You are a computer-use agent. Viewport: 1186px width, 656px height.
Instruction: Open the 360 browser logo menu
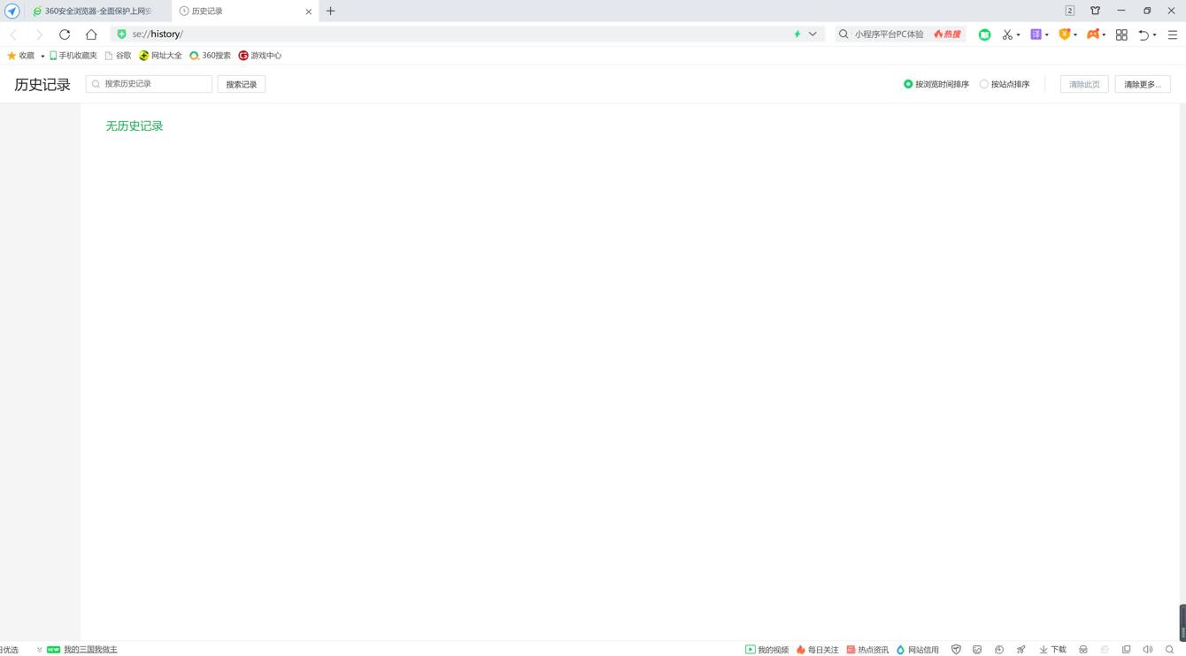(x=12, y=11)
